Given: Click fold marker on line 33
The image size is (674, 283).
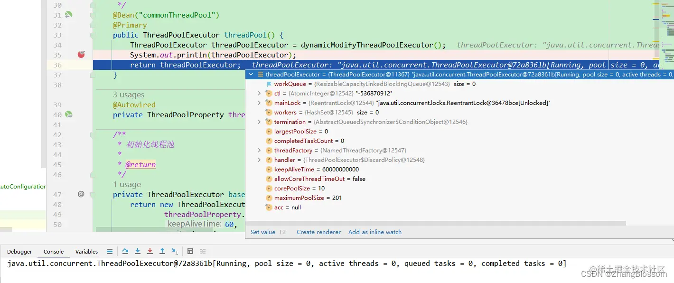Looking at the screenshot, I should [x=93, y=35].
